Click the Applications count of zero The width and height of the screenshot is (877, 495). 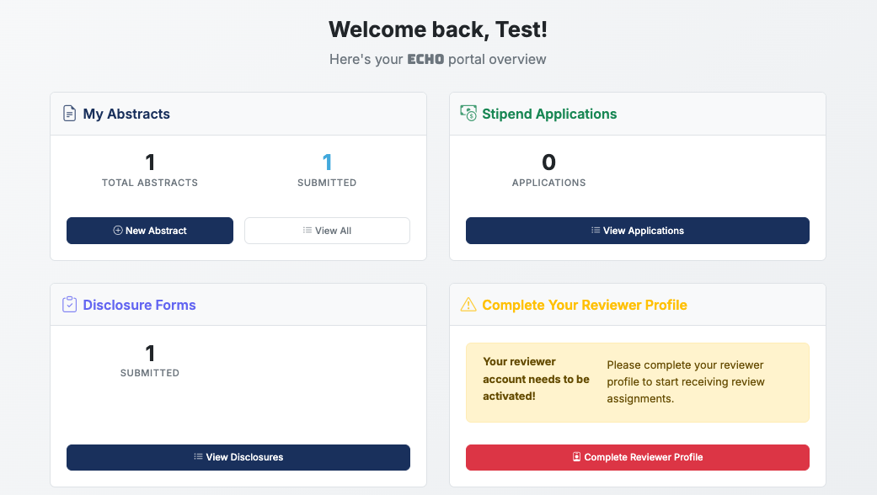(548, 162)
